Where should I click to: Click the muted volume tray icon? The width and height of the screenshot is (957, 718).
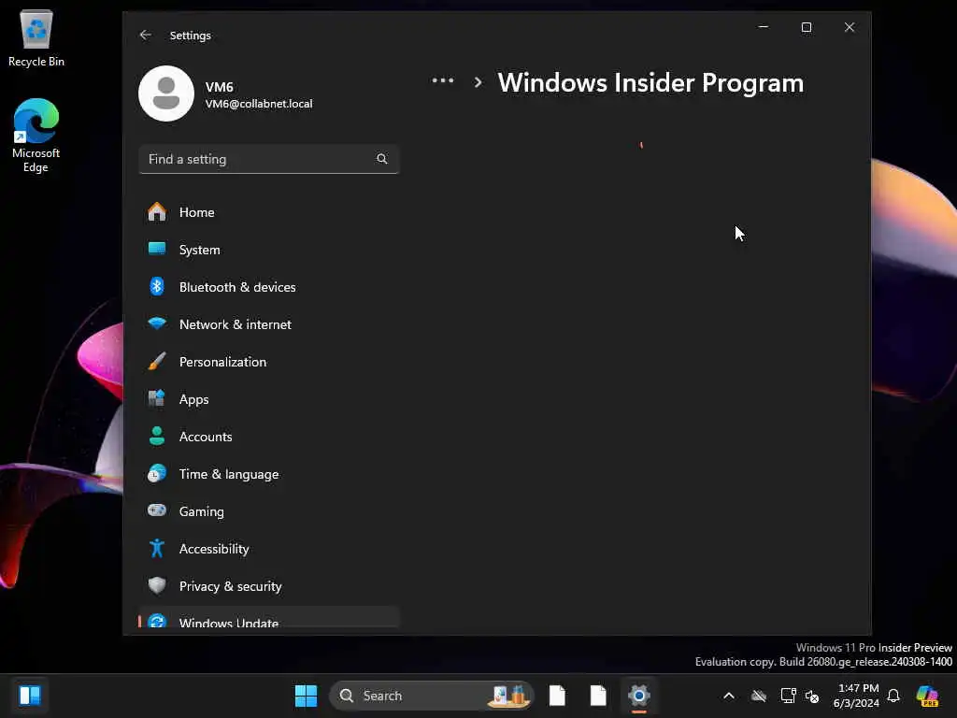pos(812,696)
